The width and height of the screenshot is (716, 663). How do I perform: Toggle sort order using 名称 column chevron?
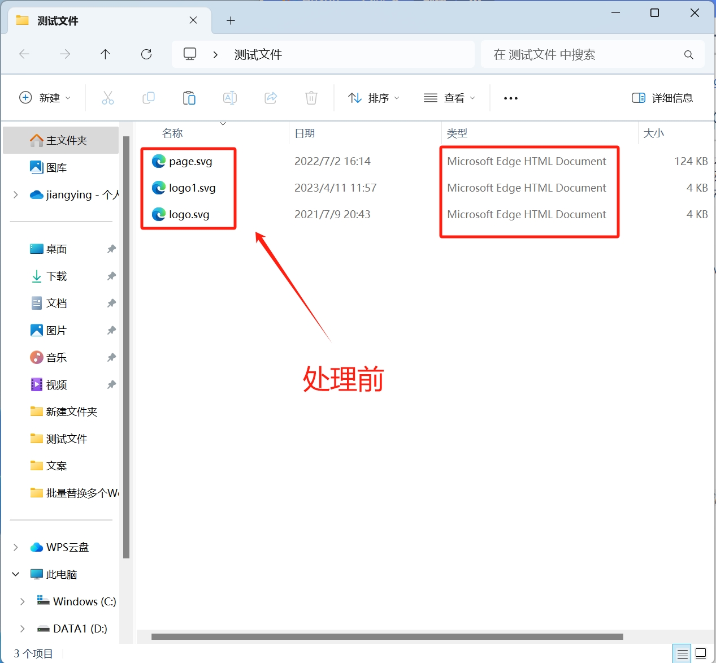click(223, 123)
